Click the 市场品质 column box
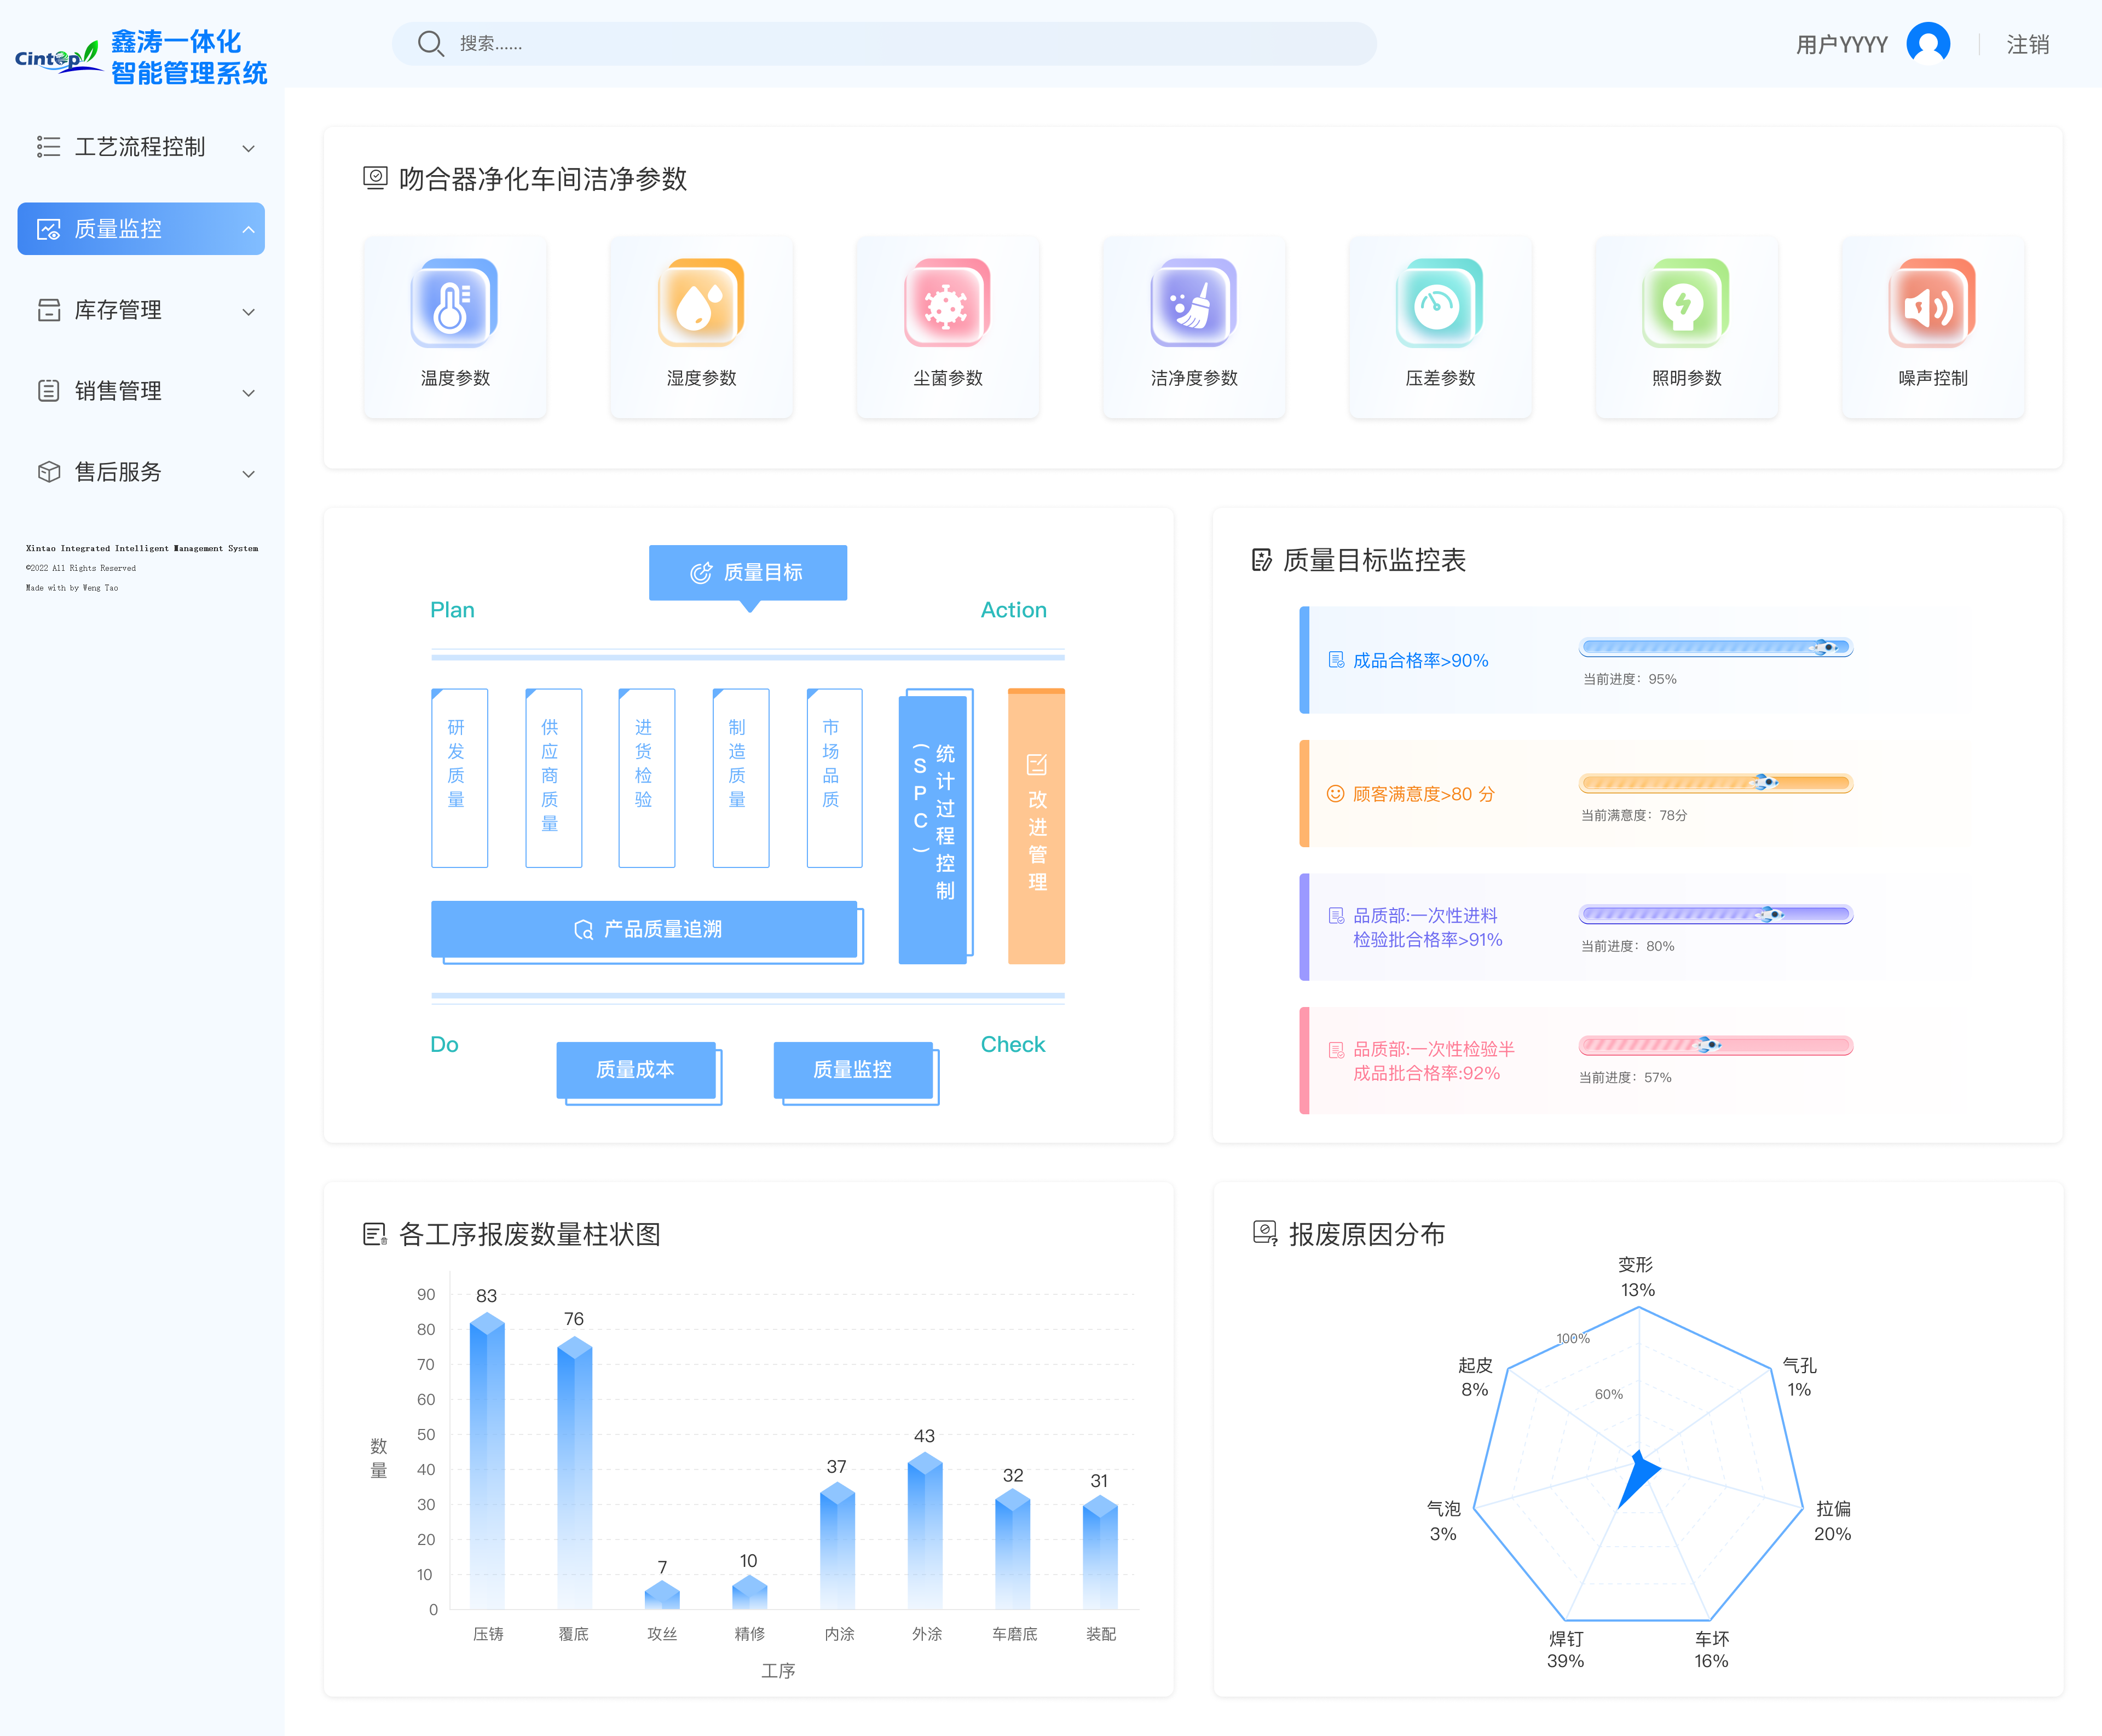Screen dimensions: 2102x1736 click(834, 777)
